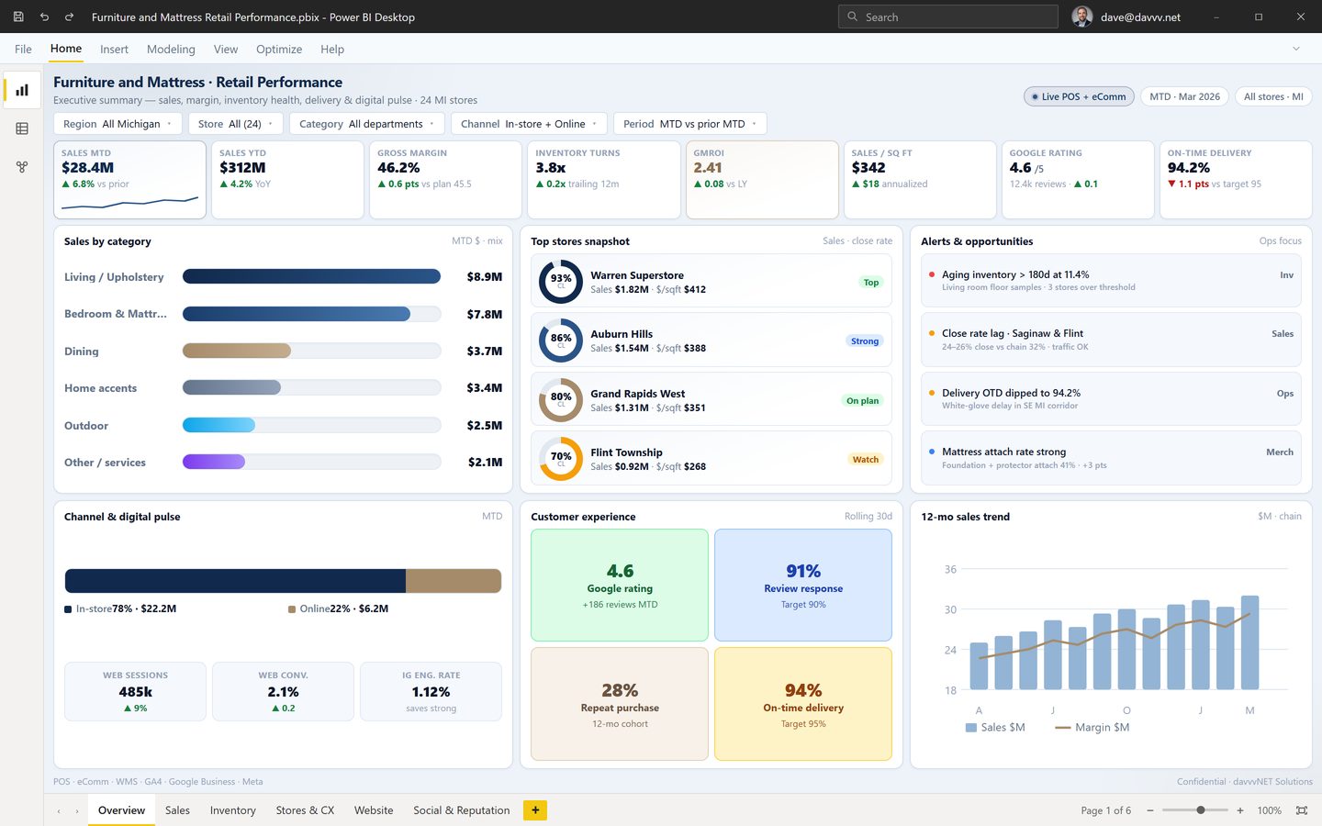Open the Category All departments dropdown
Viewport: 1322px width, 826px height.
[x=367, y=124]
